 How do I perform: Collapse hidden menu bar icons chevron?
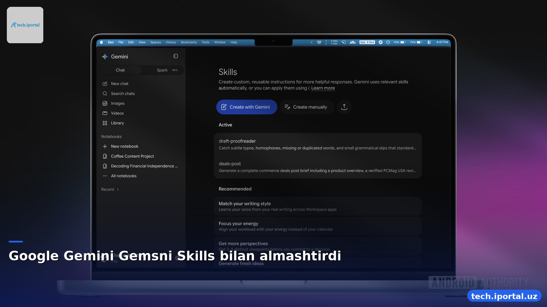tap(311, 42)
